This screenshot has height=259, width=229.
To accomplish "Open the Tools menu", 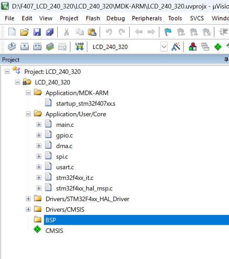I will pyautogui.click(x=175, y=18).
